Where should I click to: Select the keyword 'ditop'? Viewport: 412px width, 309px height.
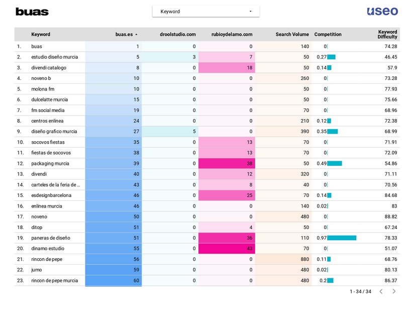(x=37, y=227)
